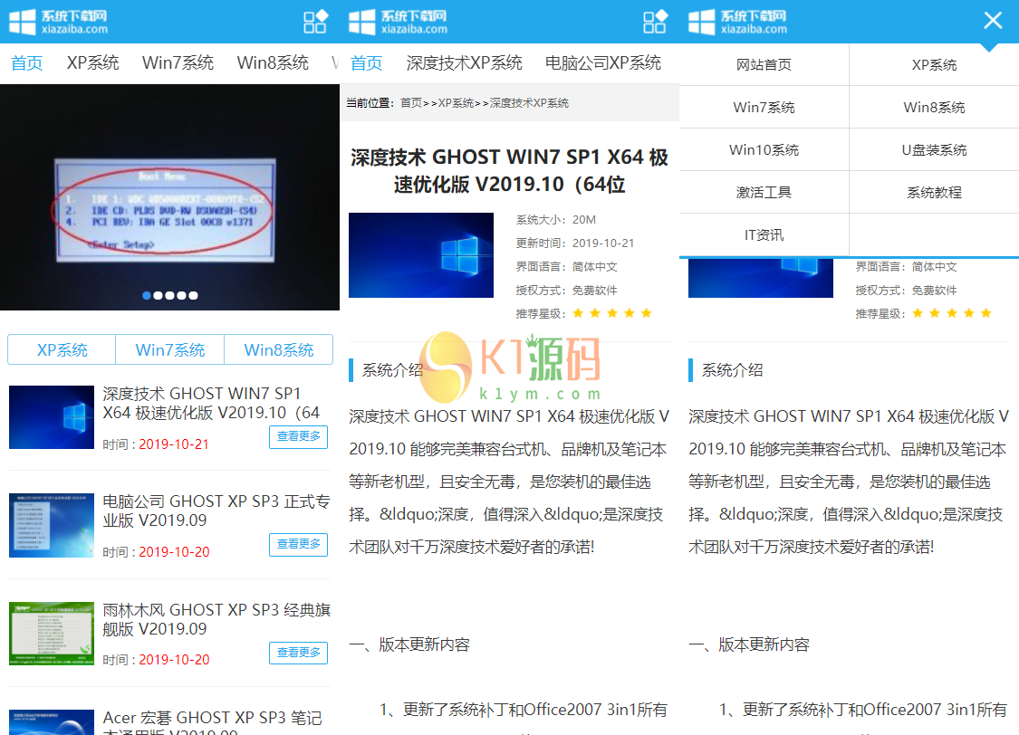Click 一、版本更新内容 heading in right screen

click(749, 644)
